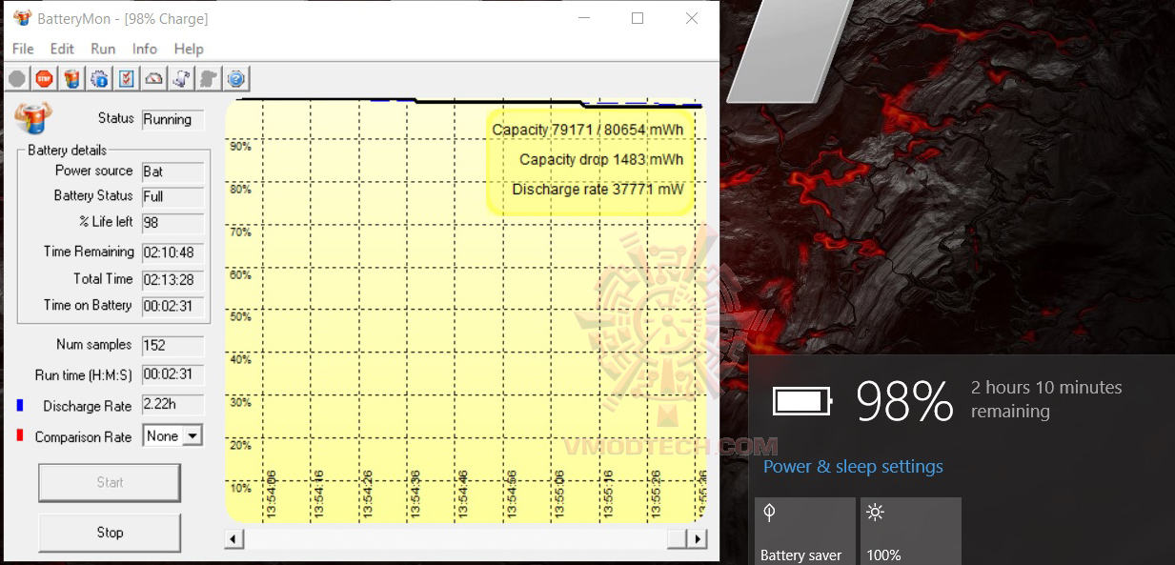Expand the system tray battery flyout
The image size is (1175, 565).
(801, 401)
